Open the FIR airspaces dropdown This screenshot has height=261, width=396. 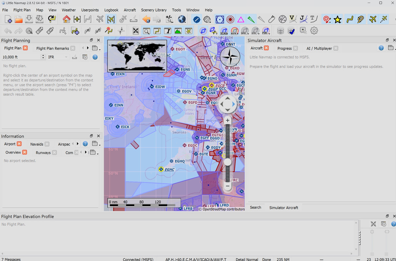click(266, 31)
